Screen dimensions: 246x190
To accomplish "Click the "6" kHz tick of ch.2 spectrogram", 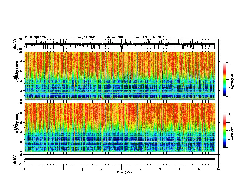I will tap(21, 122).
